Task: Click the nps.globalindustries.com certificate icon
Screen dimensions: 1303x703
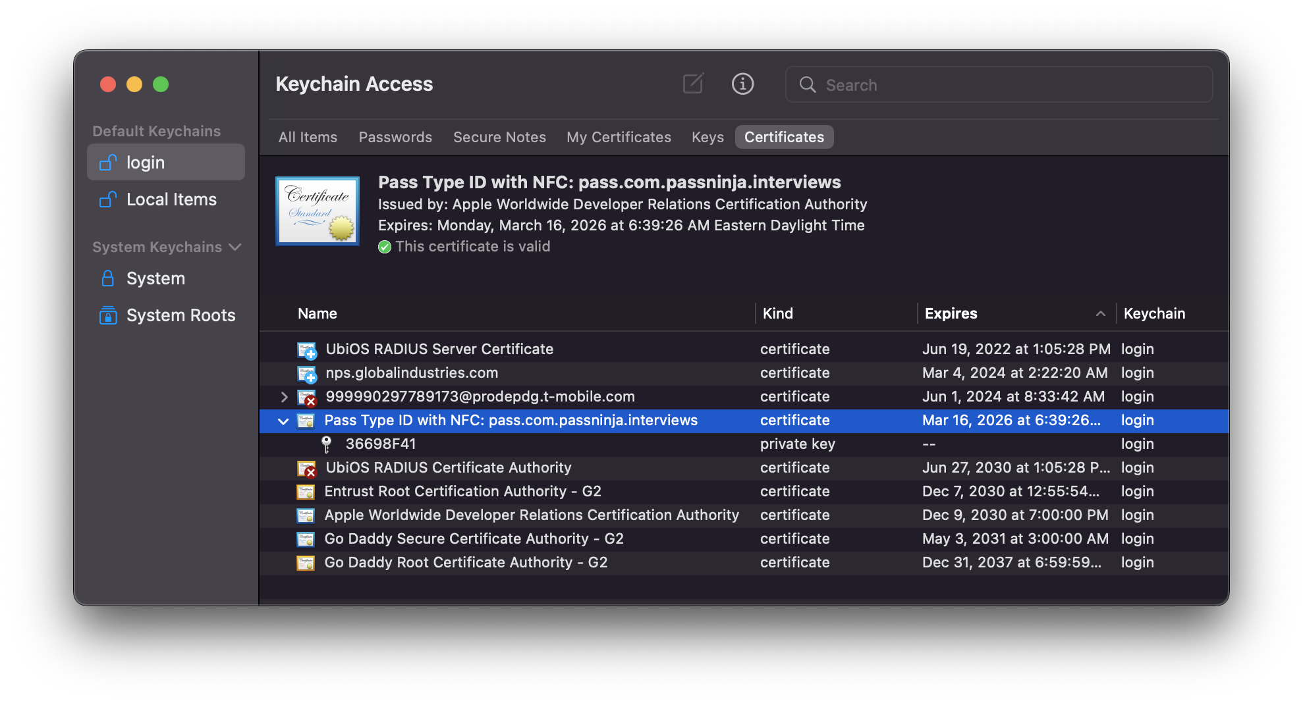Action: pyautogui.click(x=306, y=373)
